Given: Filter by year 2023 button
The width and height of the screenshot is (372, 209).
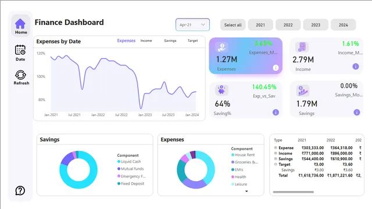Looking at the screenshot, I should tap(316, 25).
